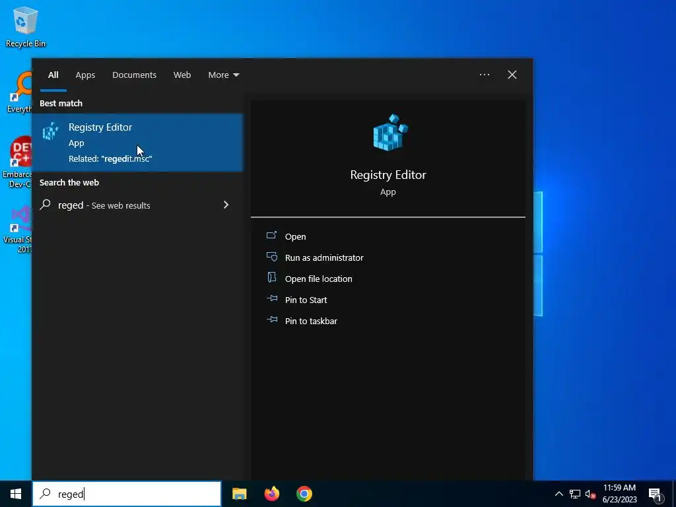Click the Open action icon
This screenshot has height=507, width=676.
point(271,235)
